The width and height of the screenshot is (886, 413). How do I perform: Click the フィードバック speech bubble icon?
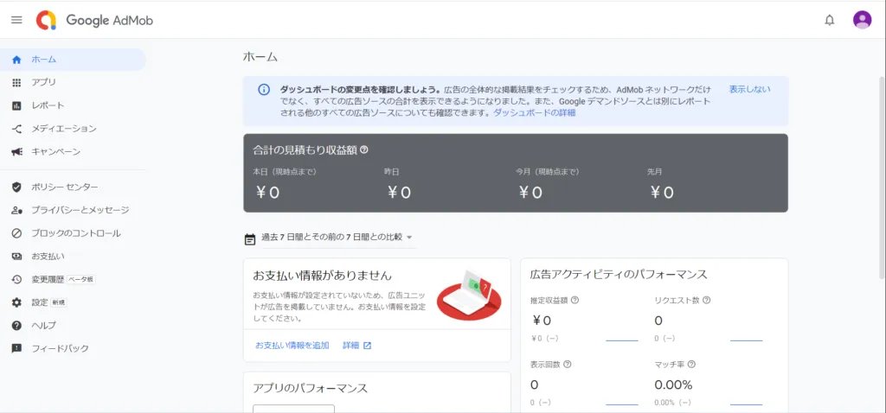[16, 349]
